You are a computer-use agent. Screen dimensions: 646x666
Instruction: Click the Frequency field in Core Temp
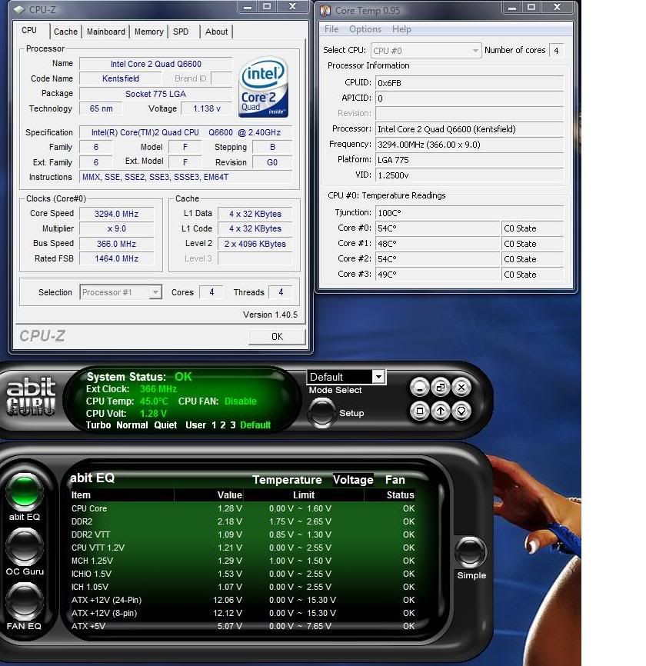[469, 145]
